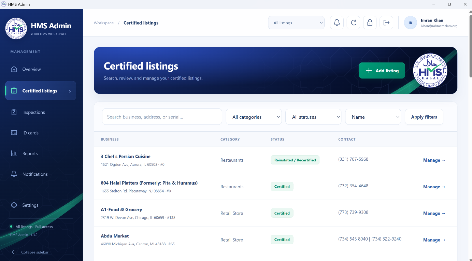Click the STATUS column header

277,139
